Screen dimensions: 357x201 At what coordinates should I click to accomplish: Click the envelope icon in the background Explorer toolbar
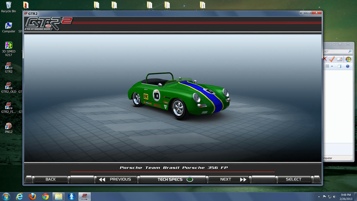pos(339,59)
